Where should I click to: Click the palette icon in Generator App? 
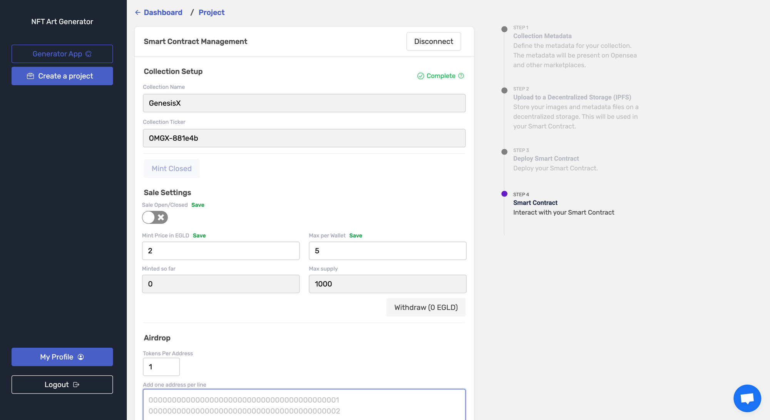[x=89, y=54]
